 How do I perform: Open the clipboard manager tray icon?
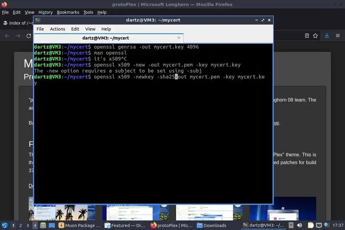pyautogui.click(x=311, y=225)
